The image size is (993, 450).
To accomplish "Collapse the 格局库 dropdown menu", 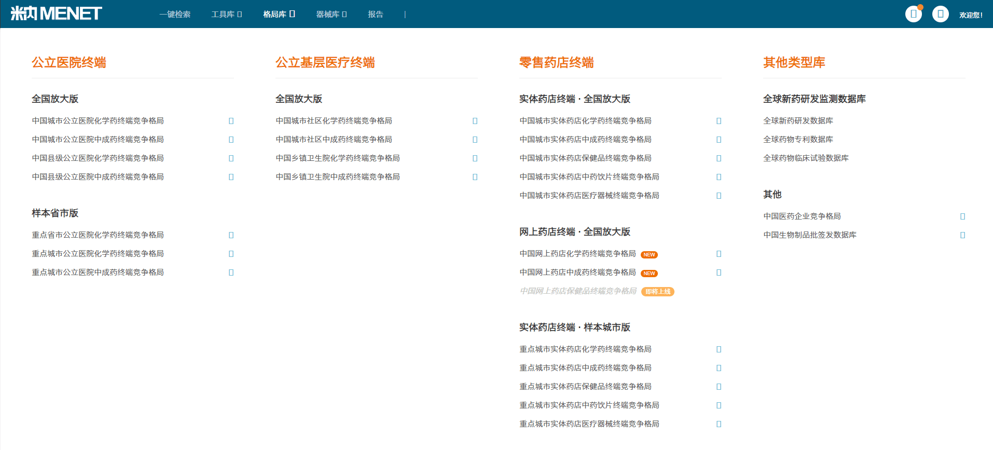I will pyautogui.click(x=279, y=14).
